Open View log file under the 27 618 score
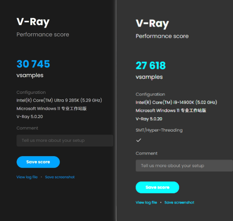Image resolution: width=233 pixels, height=221 pixels. [146, 202]
